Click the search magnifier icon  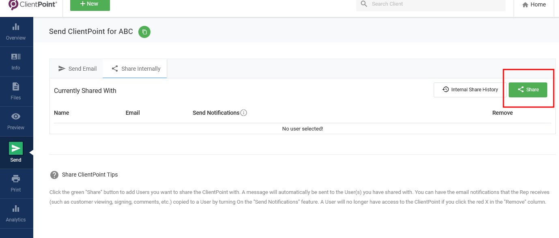(364, 4)
